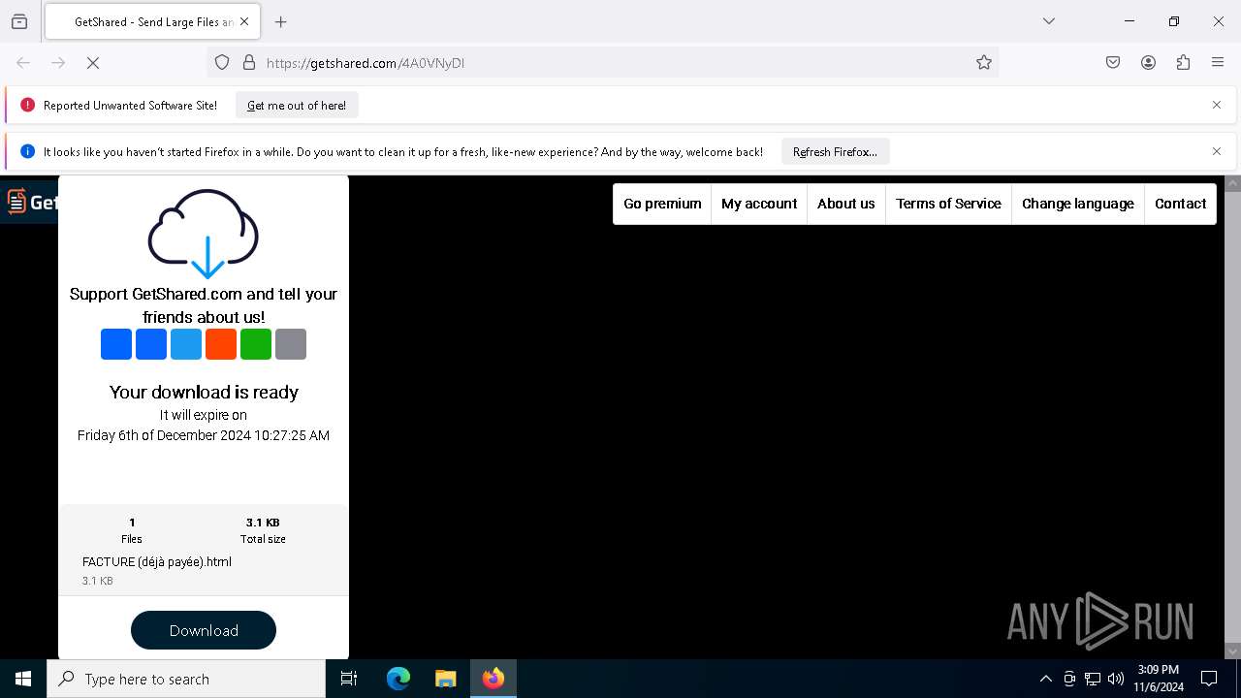This screenshot has width=1241, height=698.
Task: Dismiss the Refresh Firefox notification bar
Action: pyautogui.click(x=1217, y=151)
